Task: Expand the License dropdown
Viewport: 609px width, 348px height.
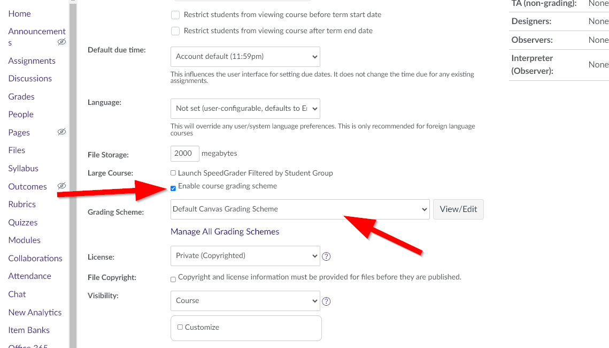Action: [245, 256]
